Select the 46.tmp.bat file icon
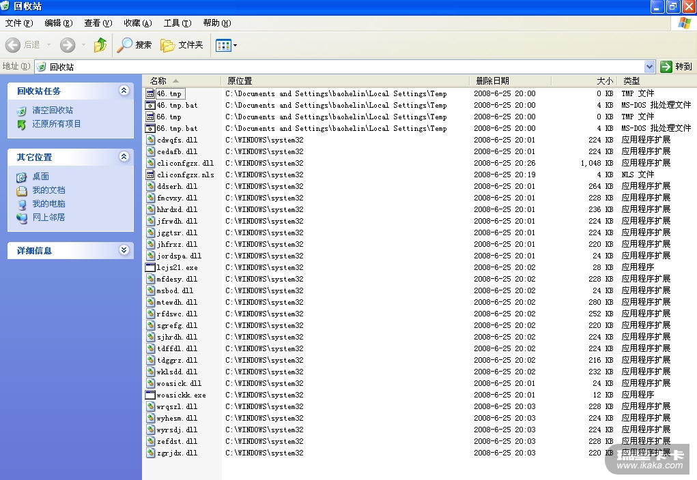Viewport: 697px width, 480px height. click(151, 105)
